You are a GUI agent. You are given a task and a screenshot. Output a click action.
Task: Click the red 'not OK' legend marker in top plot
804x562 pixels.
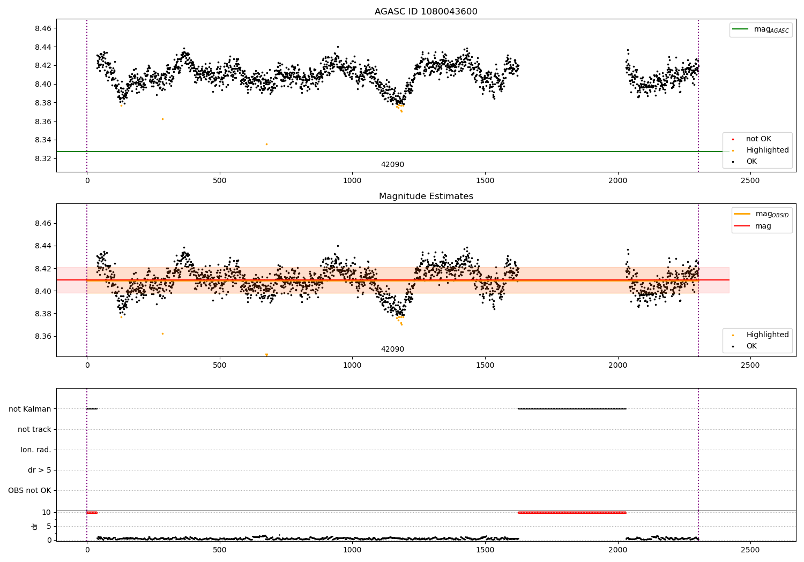click(x=733, y=139)
